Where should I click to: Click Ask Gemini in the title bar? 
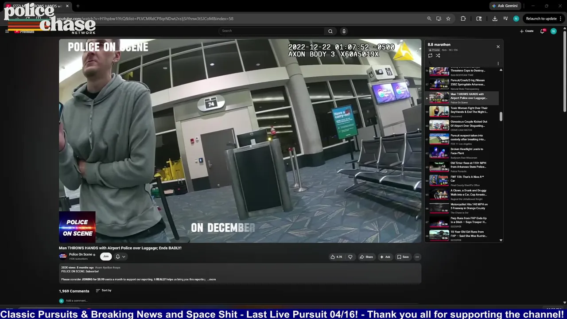505,6
